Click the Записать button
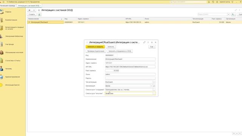Viewport: 242px width, 136px height. [x=111, y=47]
